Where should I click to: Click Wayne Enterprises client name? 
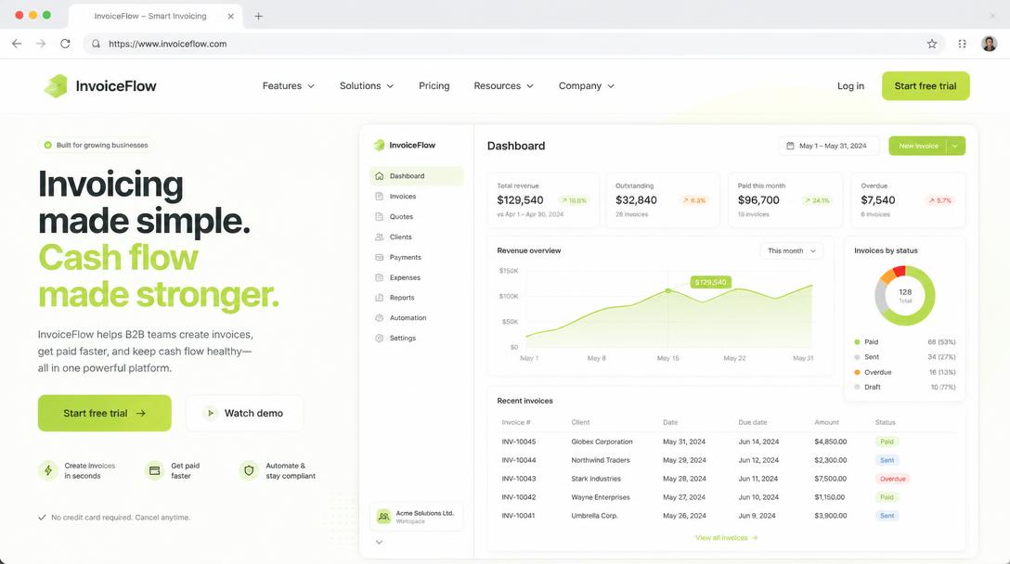601,497
